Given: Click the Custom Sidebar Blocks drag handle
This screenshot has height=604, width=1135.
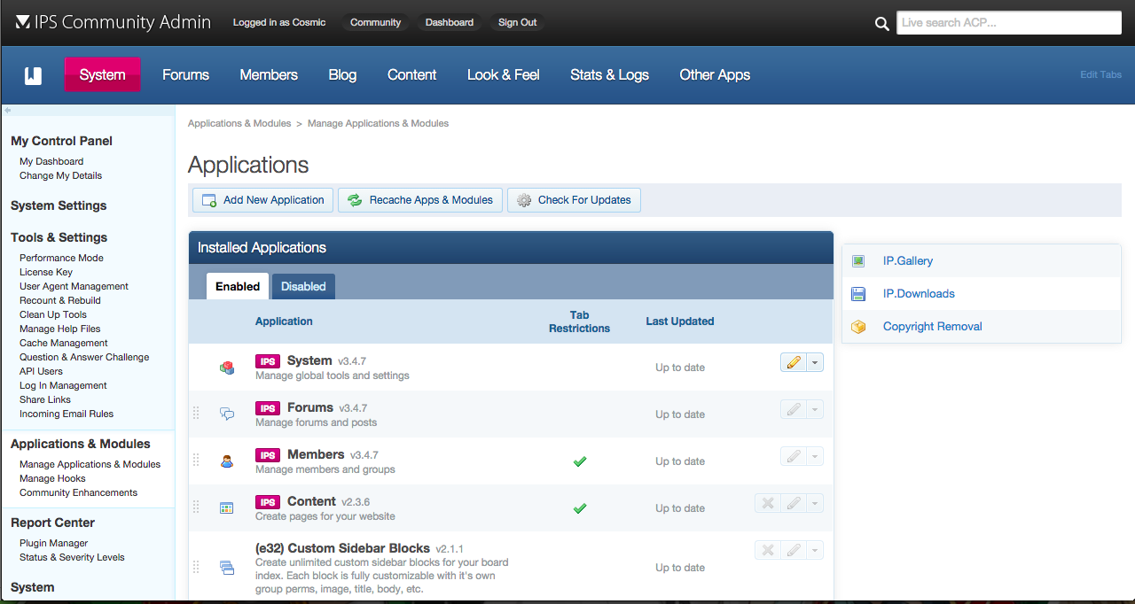Looking at the screenshot, I should [197, 567].
